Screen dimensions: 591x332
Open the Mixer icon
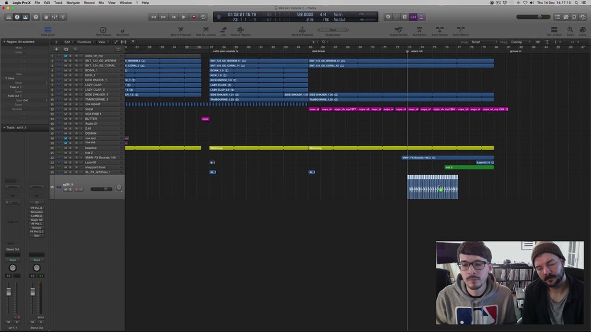55,17
